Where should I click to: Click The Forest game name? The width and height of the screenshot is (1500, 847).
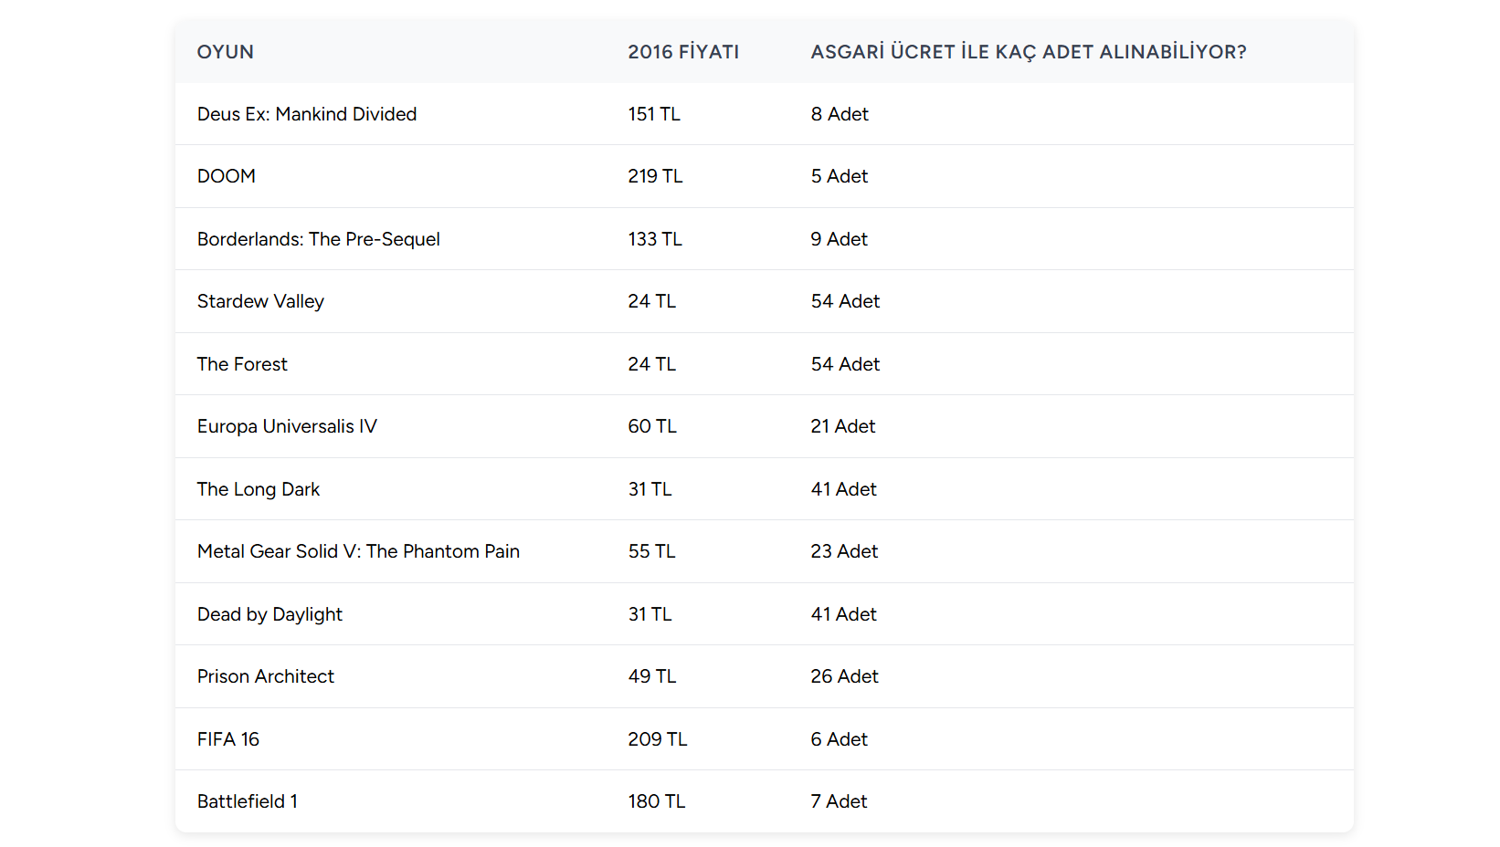tap(242, 364)
